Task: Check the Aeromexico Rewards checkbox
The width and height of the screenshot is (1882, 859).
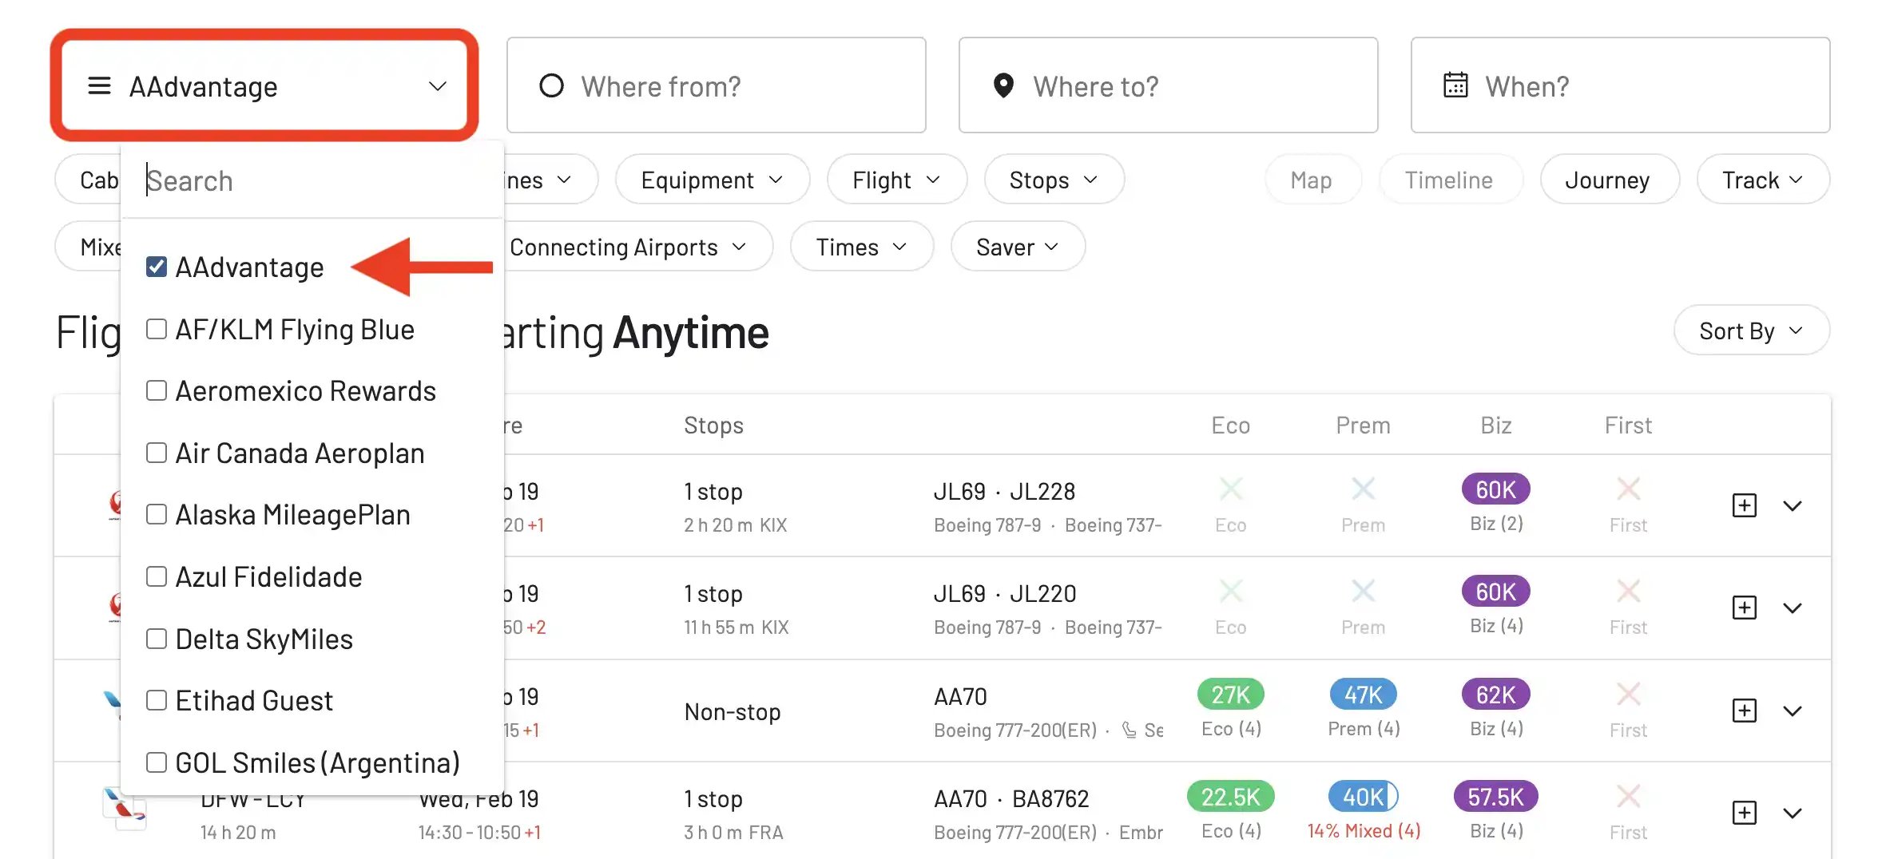Action: coord(157,390)
